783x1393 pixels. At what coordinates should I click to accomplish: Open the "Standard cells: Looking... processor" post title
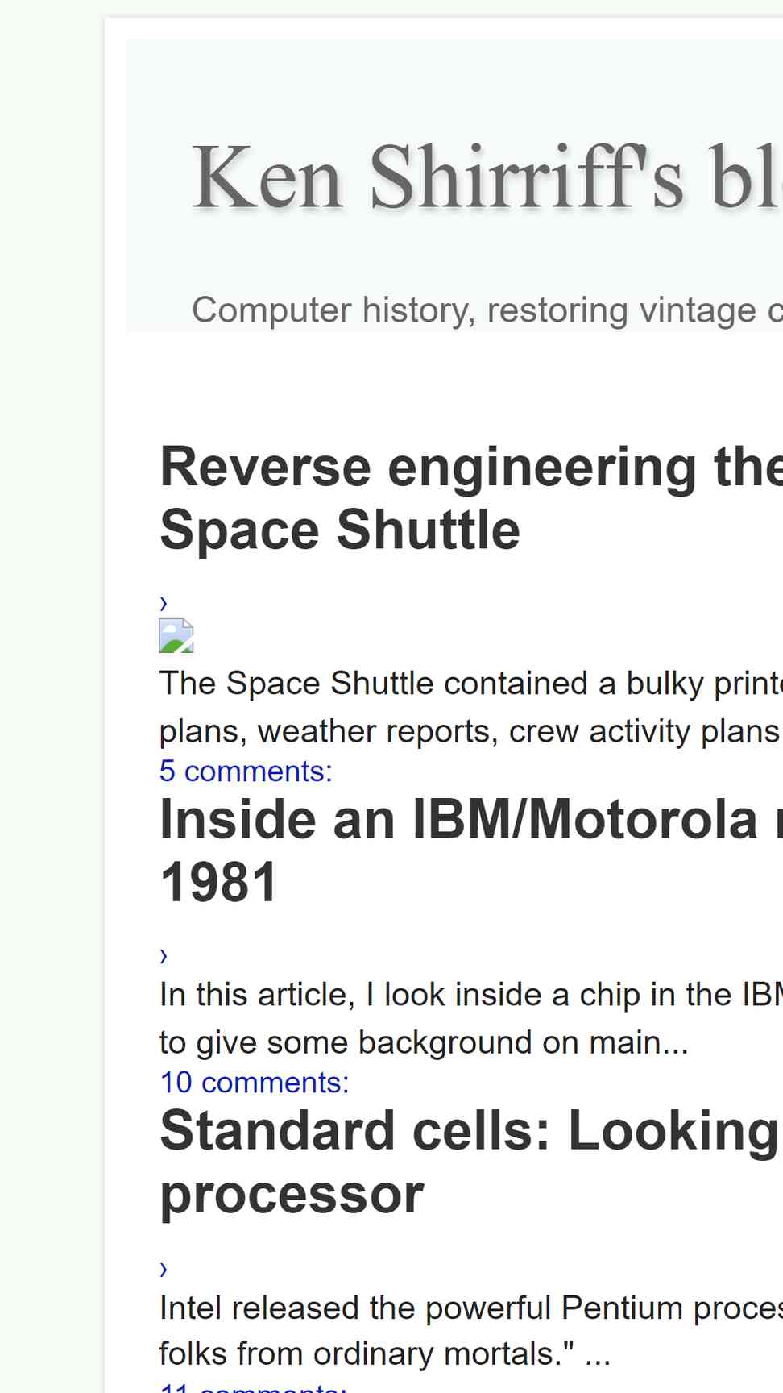[x=471, y=1162]
